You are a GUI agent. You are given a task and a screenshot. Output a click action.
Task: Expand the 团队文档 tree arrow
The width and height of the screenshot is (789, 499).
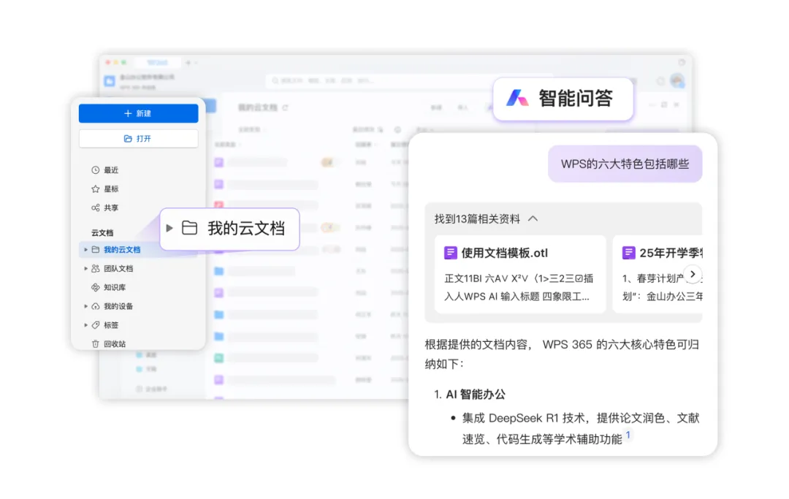coord(85,269)
